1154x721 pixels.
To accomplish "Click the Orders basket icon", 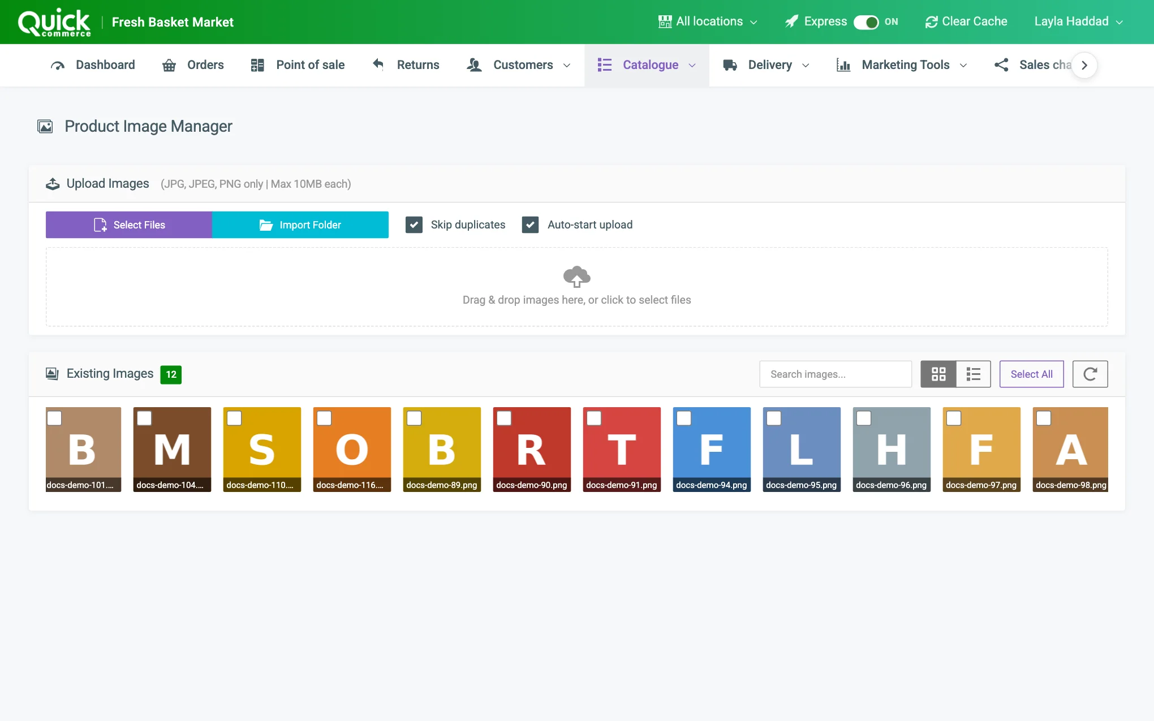I will (x=169, y=65).
